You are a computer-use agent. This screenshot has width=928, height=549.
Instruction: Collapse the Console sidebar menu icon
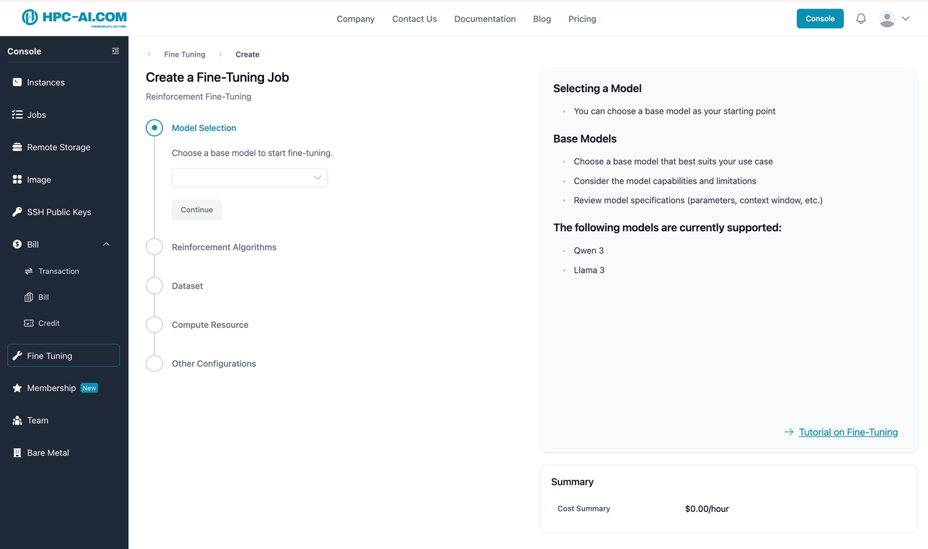[115, 51]
